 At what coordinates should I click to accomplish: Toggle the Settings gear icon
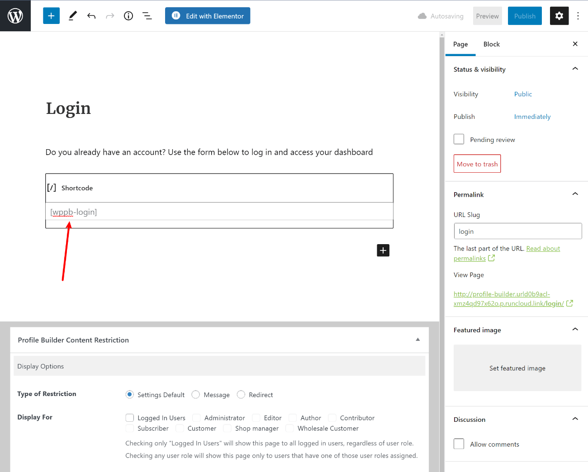click(x=559, y=16)
